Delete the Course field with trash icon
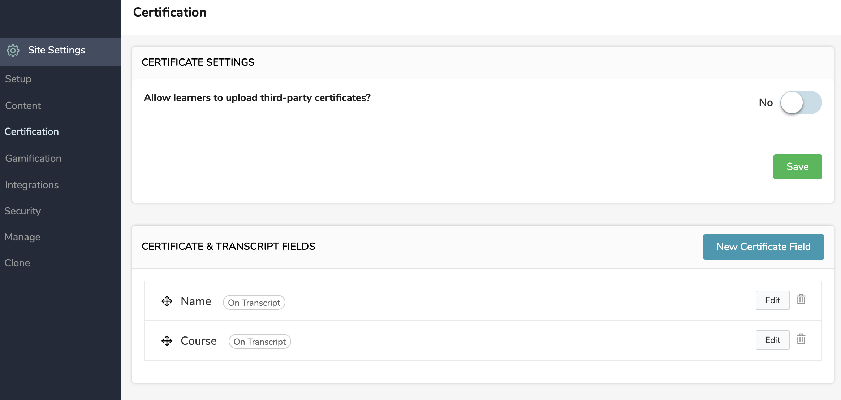 click(x=801, y=339)
